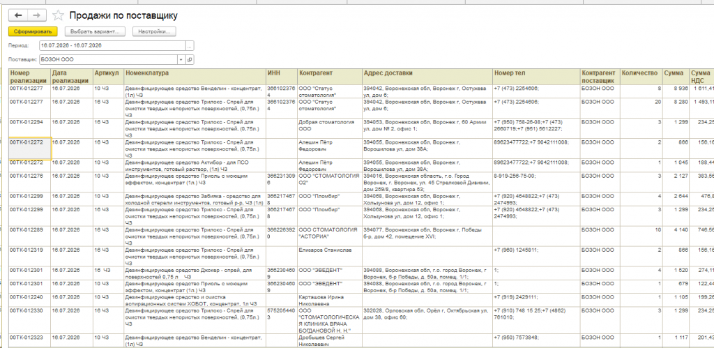Select the ИНН column header
The image size is (714, 348).
(x=282, y=77)
